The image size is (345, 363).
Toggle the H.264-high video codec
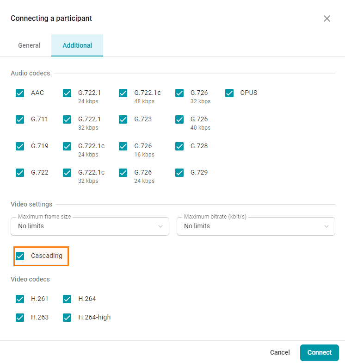(67, 318)
